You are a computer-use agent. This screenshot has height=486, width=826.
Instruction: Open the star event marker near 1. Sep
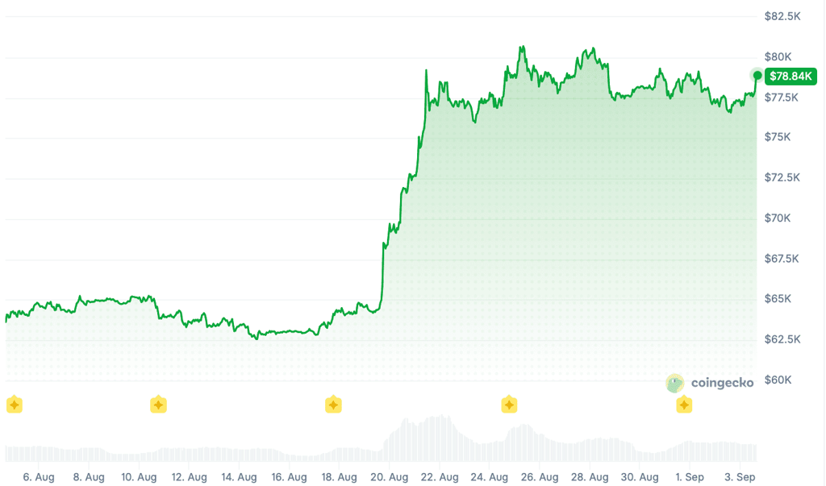click(x=684, y=405)
